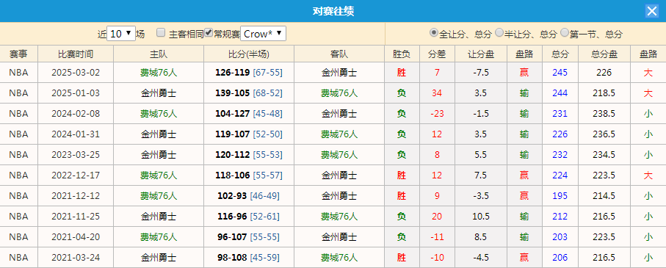Click 小 under result on 2024-02-08 row

pyautogui.click(x=648, y=114)
